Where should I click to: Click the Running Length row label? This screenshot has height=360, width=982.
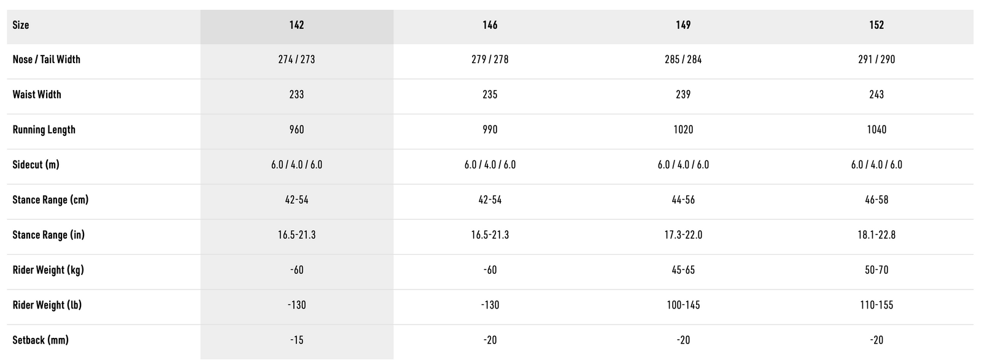(44, 130)
